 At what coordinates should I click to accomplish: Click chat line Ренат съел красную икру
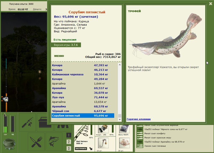coord(158,138)
